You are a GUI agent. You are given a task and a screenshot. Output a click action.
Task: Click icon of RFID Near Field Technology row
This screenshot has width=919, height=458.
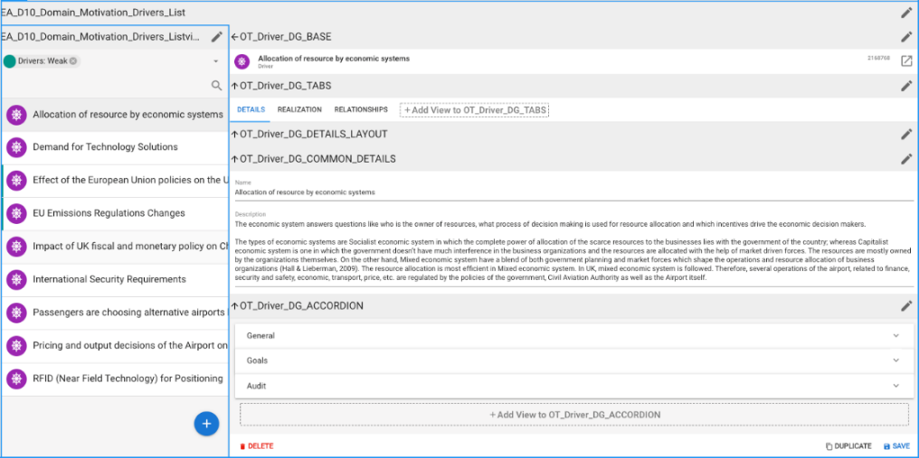(16, 379)
